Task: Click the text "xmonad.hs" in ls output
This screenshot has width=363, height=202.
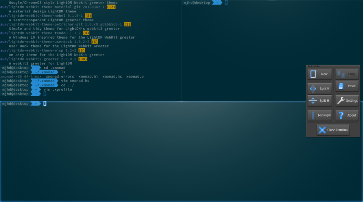Action: pos(112,77)
